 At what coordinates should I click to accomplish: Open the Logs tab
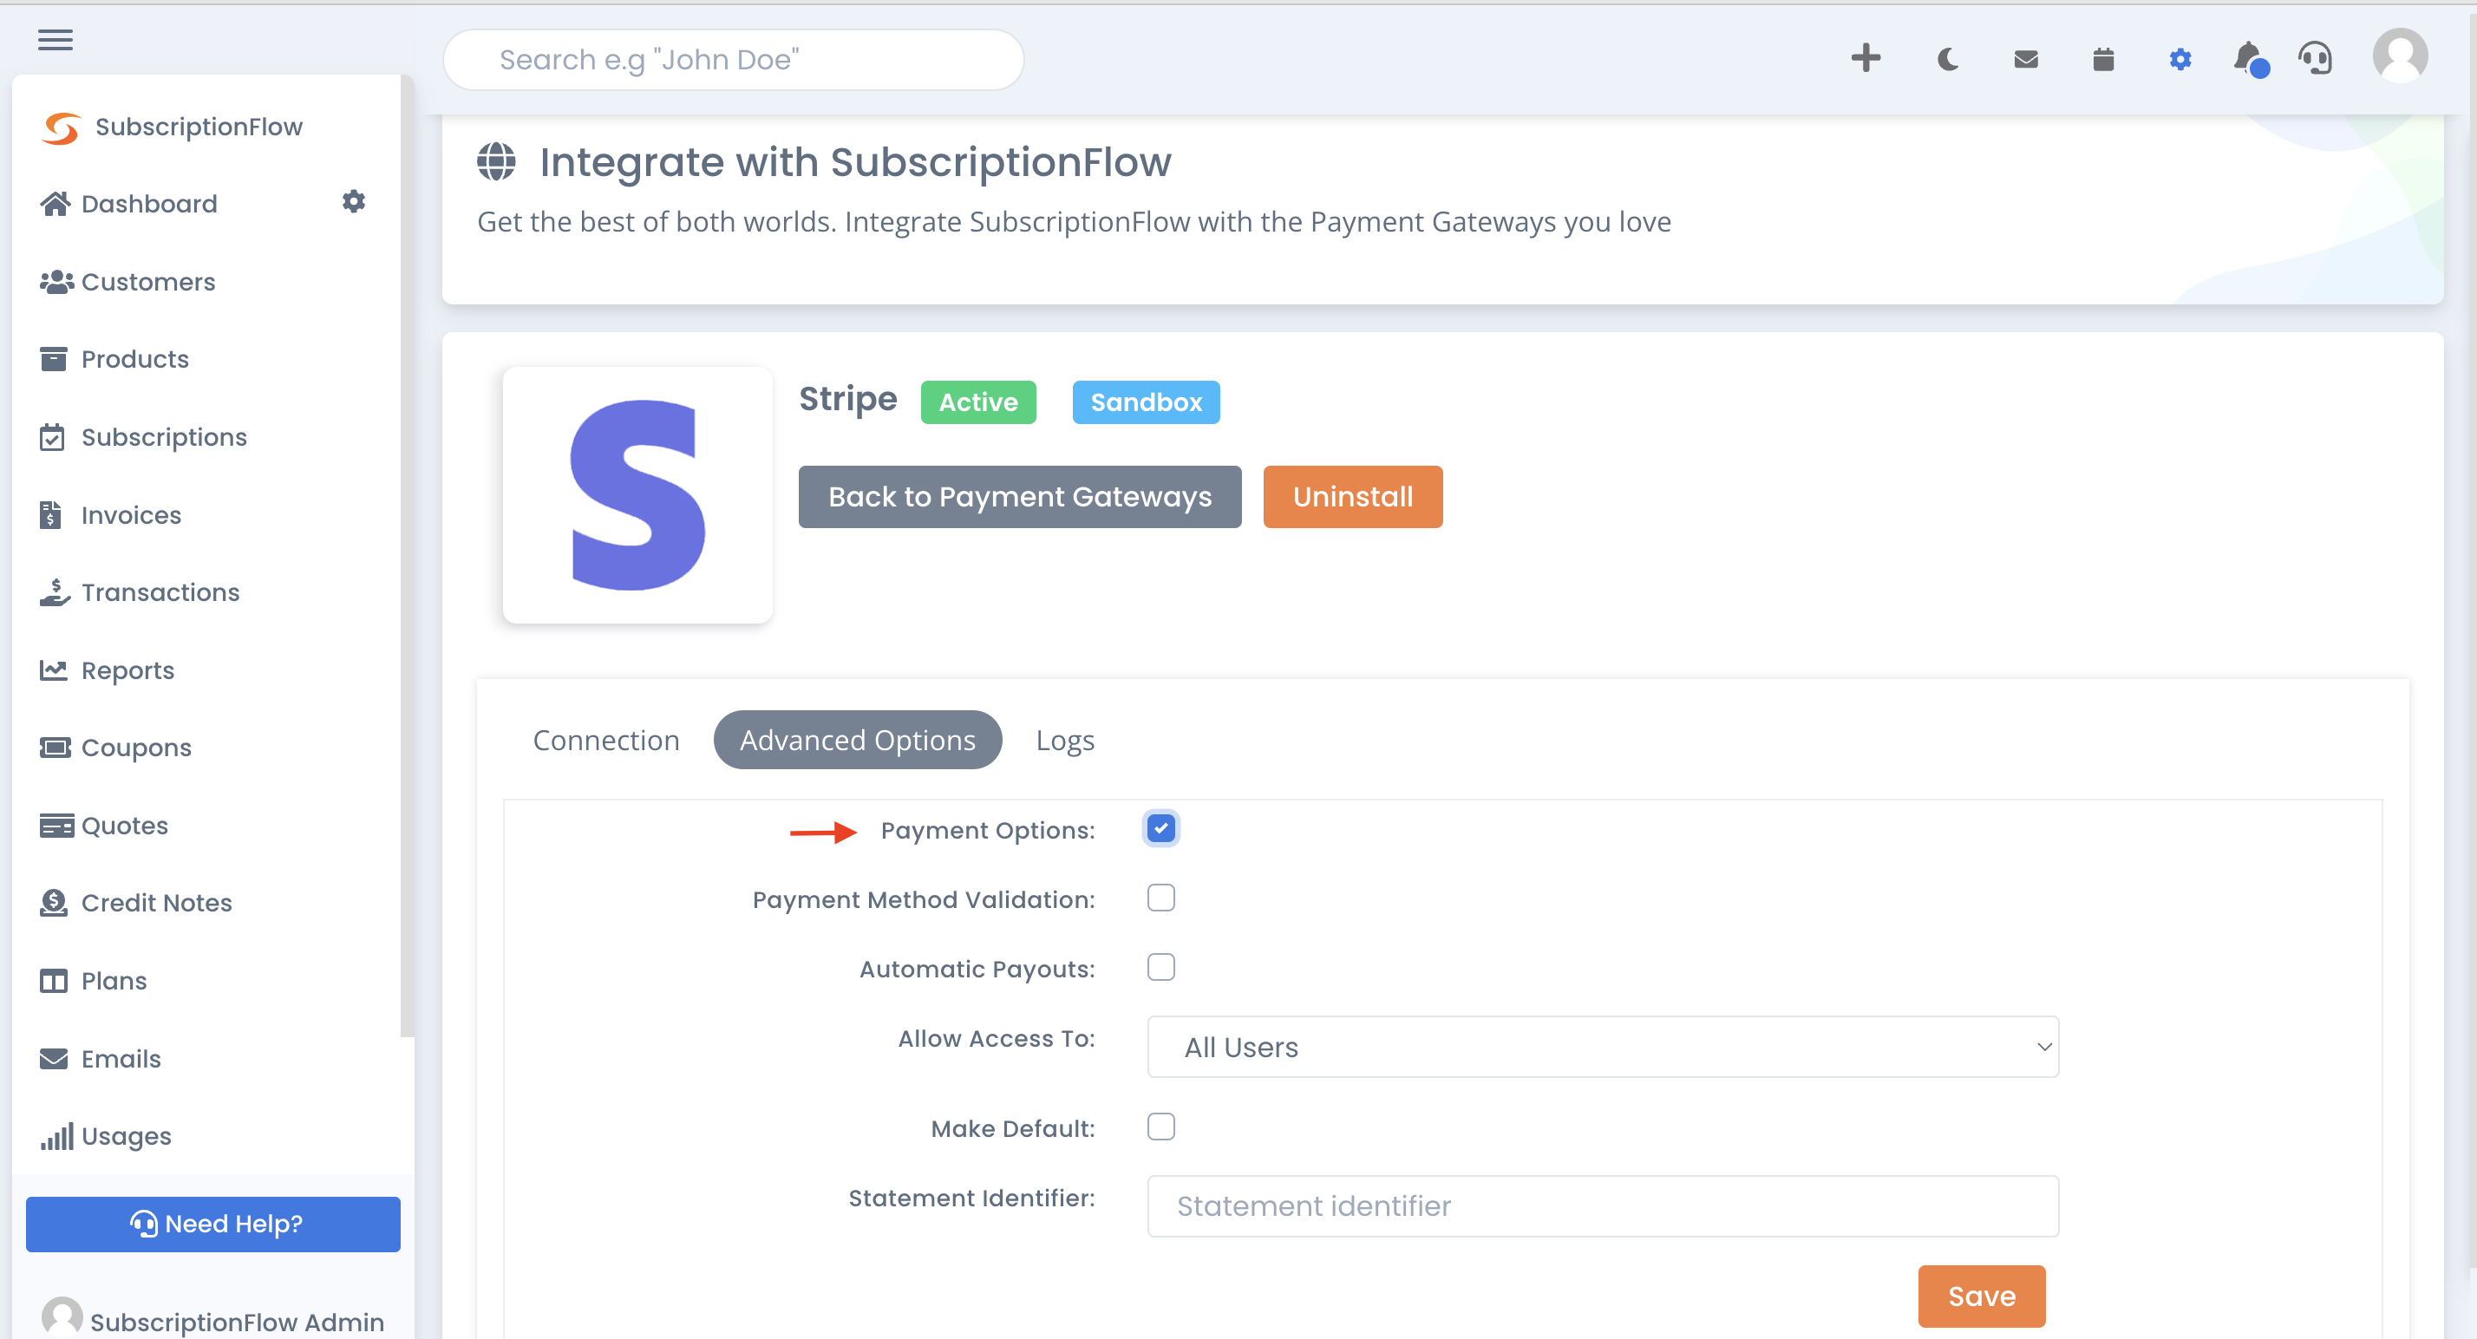(1064, 740)
